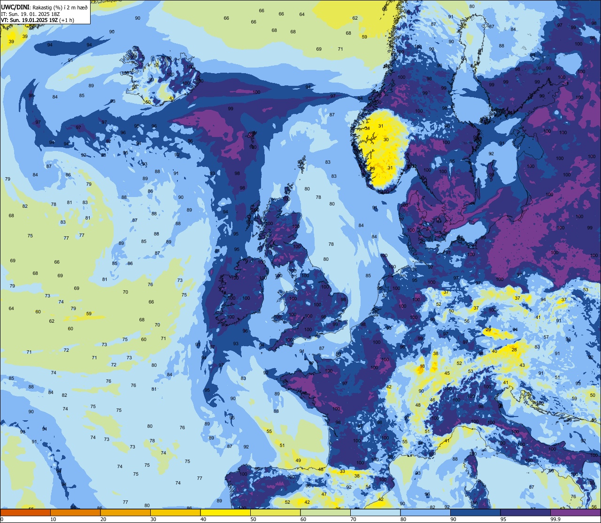Pick the 50–60 % pale yellow legend segment
This screenshot has height=523, width=601.
click(276, 512)
